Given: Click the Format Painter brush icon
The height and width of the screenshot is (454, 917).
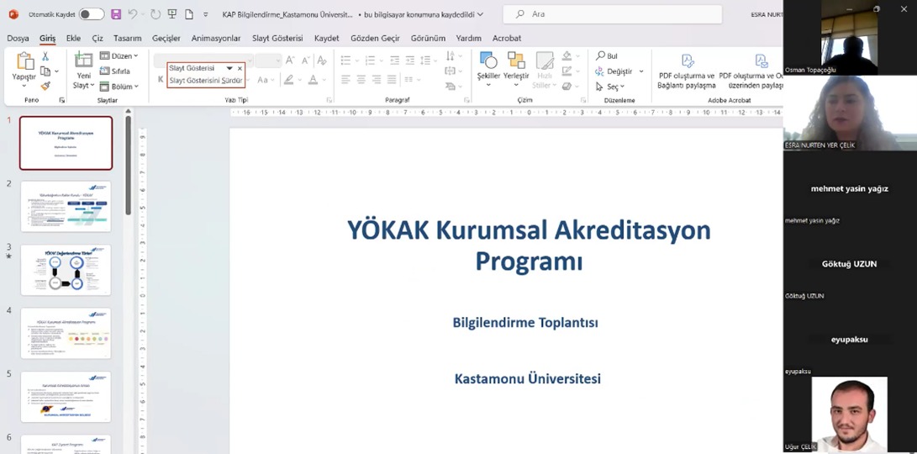Looking at the screenshot, I should click(x=45, y=86).
